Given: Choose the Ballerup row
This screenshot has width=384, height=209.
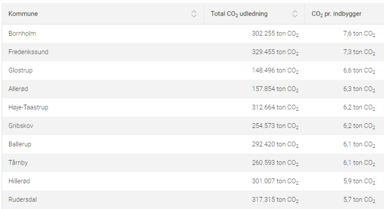Looking at the screenshot, I should (20, 144).
